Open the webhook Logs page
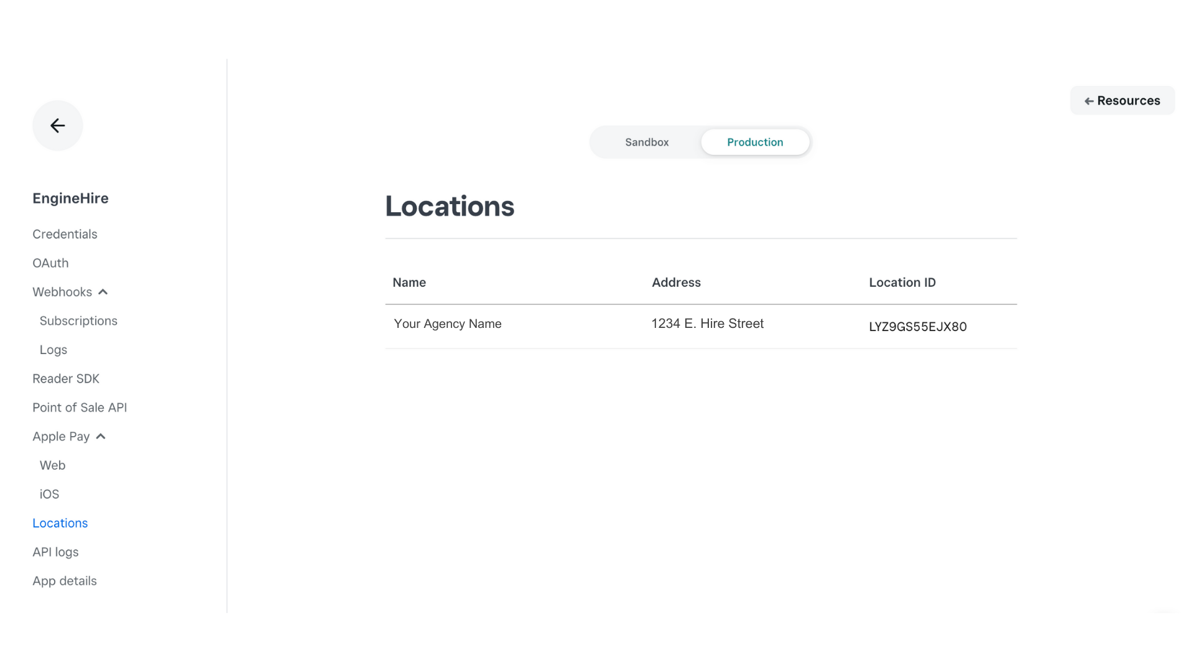The width and height of the screenshot is (1194, 672). tap(53, 349)
